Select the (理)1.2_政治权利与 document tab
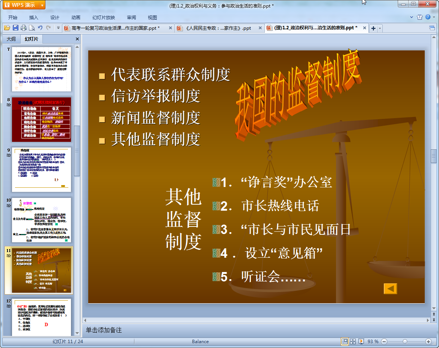Screen dimensions: 439x348 click(315, 28)
